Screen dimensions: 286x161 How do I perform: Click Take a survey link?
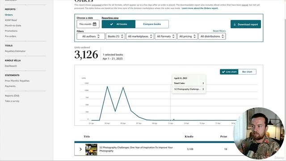tap(12, 101)
